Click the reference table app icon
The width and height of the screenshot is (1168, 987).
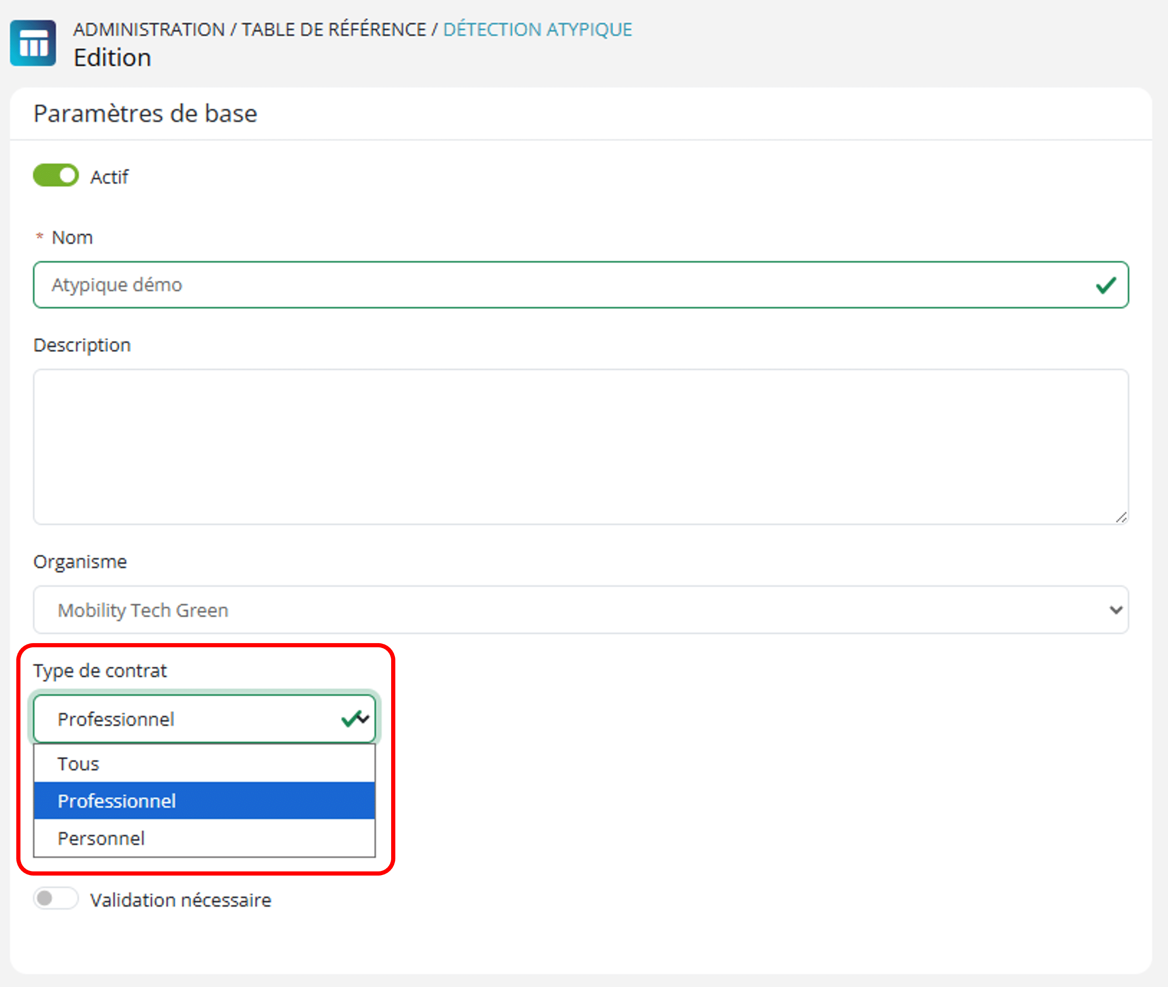click(33, 43)
